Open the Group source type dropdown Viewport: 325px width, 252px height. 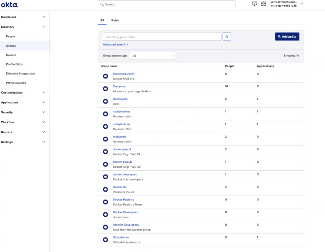[153, 56]
